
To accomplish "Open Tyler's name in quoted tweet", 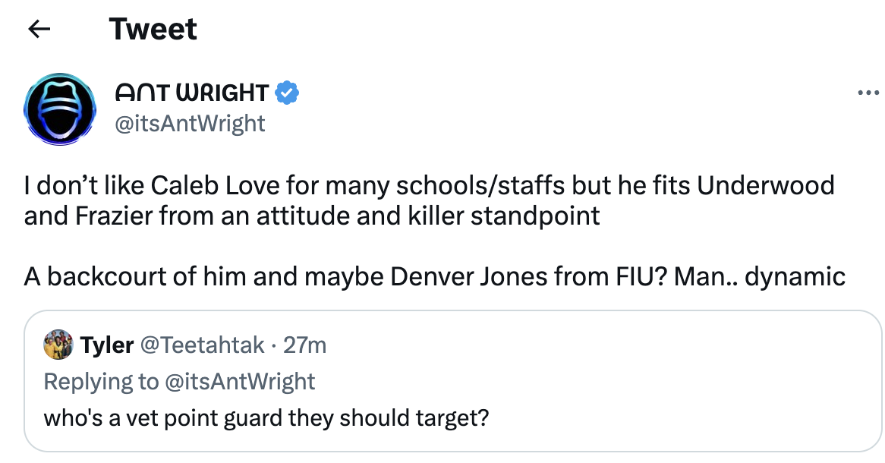I will [x=107, y=345].
